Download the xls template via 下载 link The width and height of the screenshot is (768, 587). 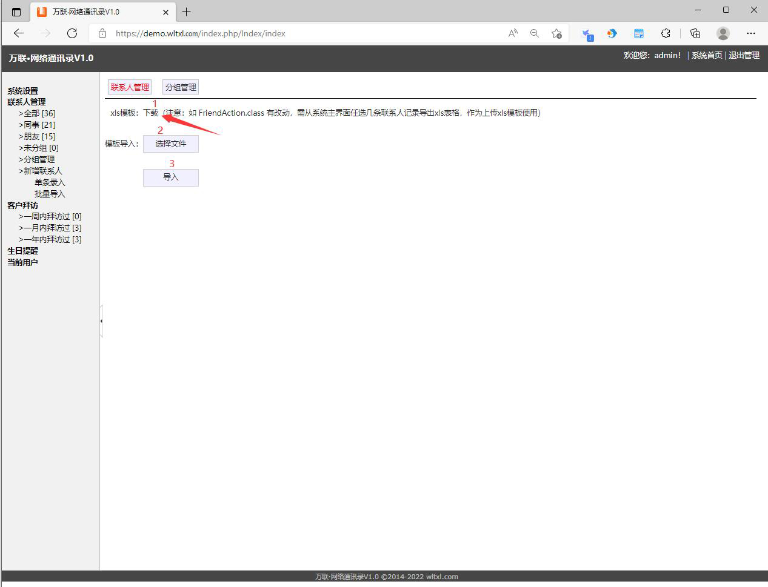coord(150,113)
